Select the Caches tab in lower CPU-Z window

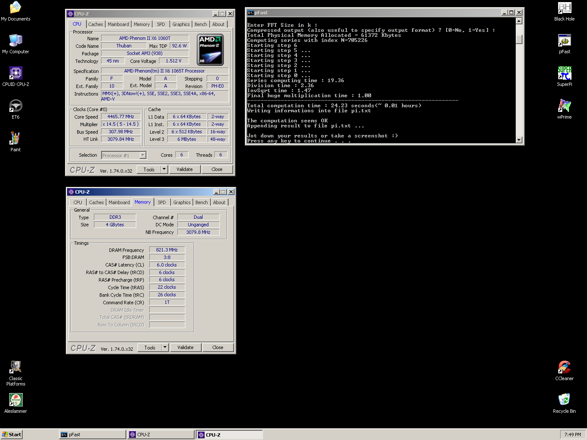[96, 202]
